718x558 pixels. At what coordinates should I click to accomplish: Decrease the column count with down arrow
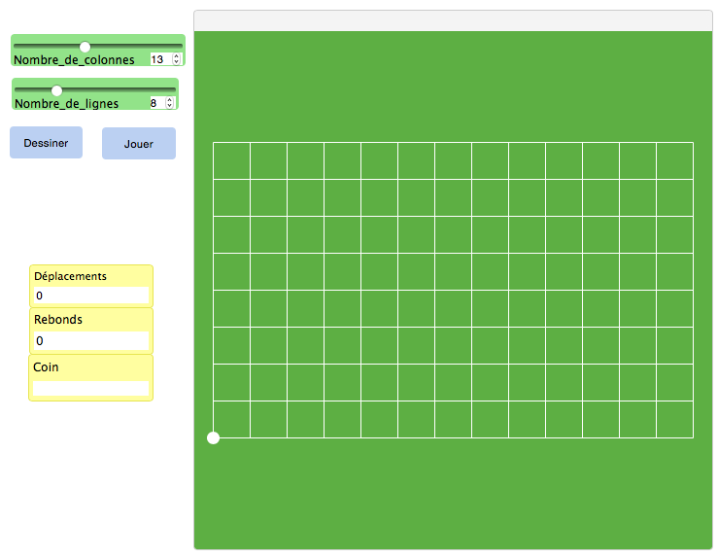click(176, 62)
